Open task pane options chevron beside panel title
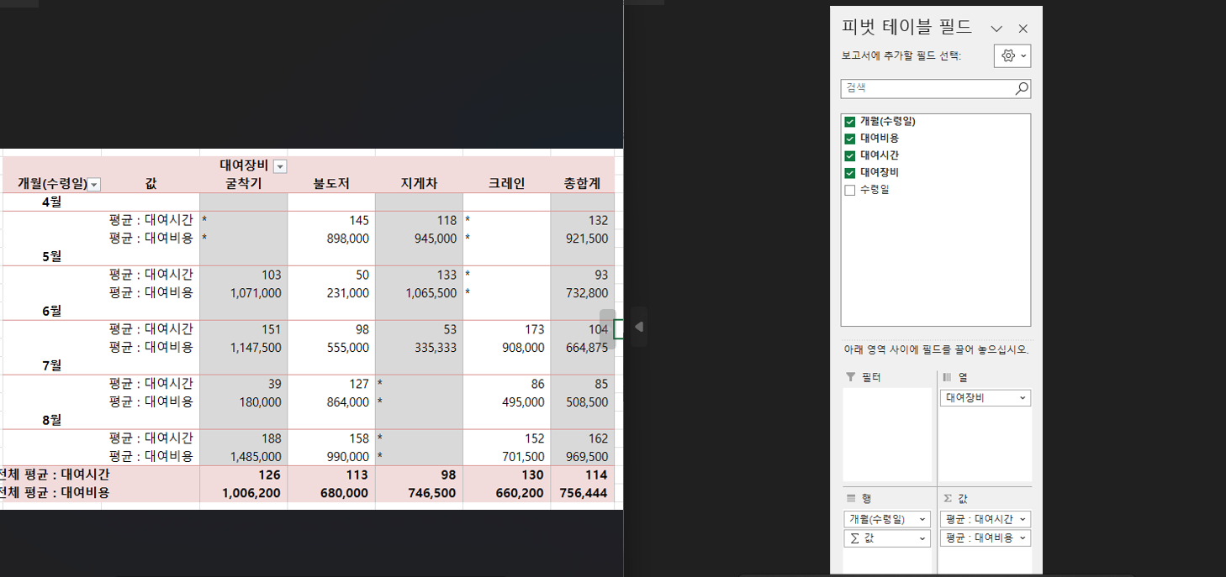1226x577 pixels. click(996, 29)
